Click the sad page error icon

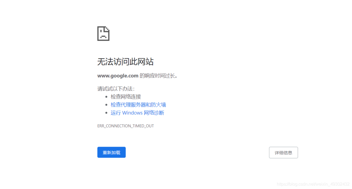coord(103,34)
